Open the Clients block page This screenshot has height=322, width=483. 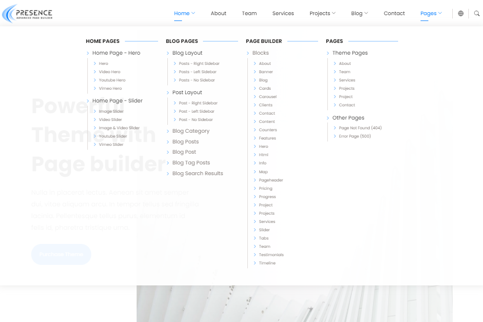[265, 105]
